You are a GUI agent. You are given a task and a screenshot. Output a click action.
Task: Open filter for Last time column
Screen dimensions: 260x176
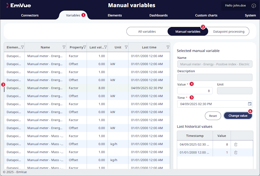coord(168,47)
